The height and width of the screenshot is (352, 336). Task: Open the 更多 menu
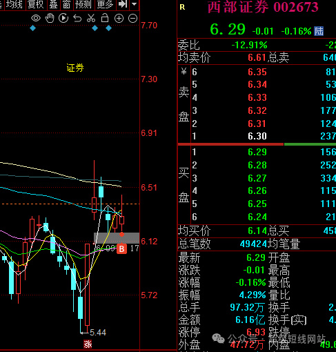click(105, 4)
